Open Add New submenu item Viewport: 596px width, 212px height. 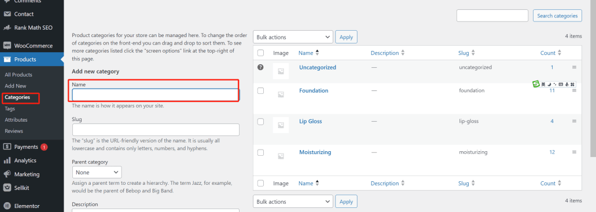pyautogui.click(x=16, y=86)
